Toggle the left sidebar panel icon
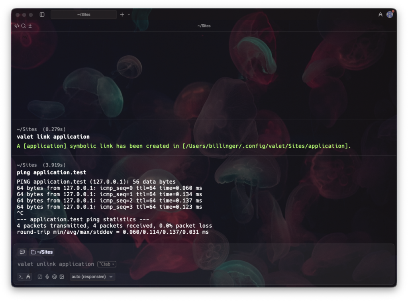This screenshot has height=301, width=408. point(42,15)
